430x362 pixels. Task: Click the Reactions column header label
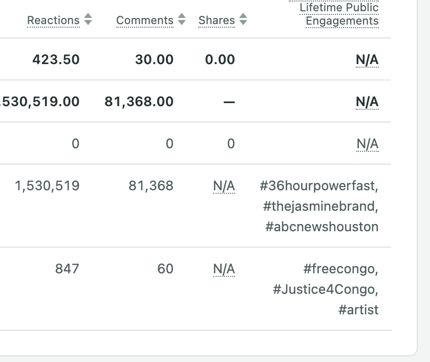coord(53,21)
